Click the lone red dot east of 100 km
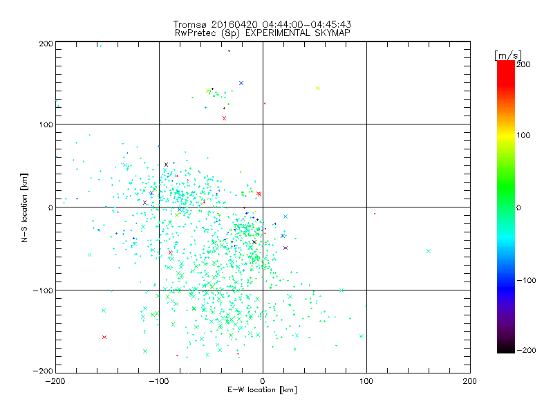This screenshot has width=553, height=415. [375, 214]
